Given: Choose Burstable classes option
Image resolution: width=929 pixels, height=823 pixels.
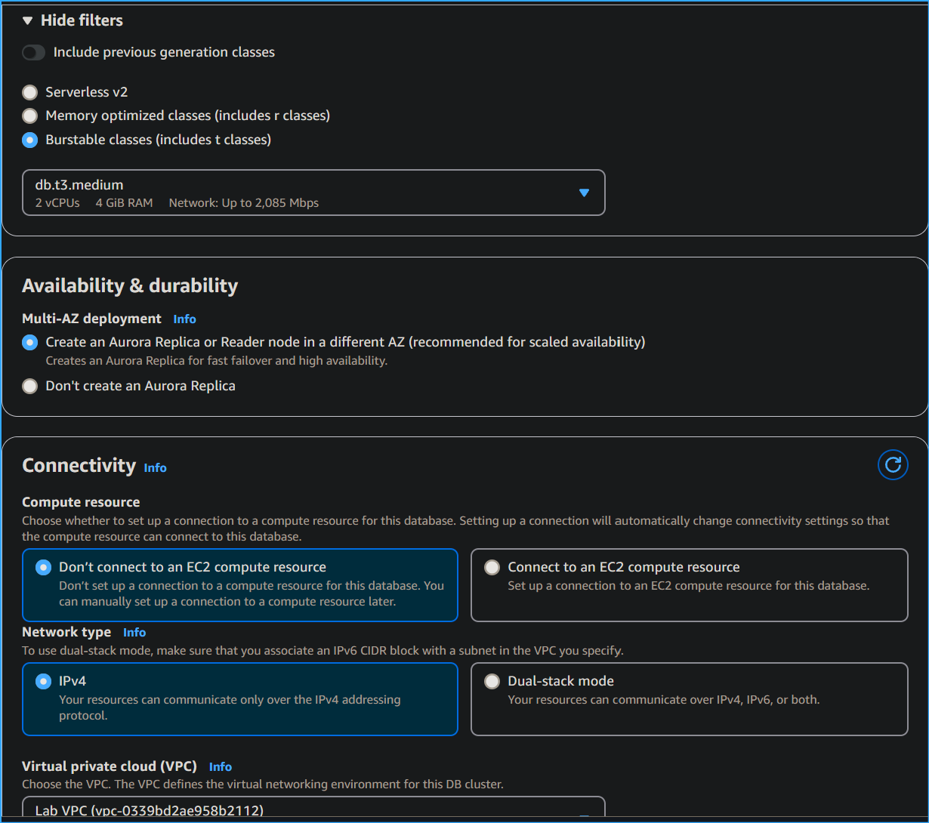Looking at the screenshot, I should (x=29, y=140).
